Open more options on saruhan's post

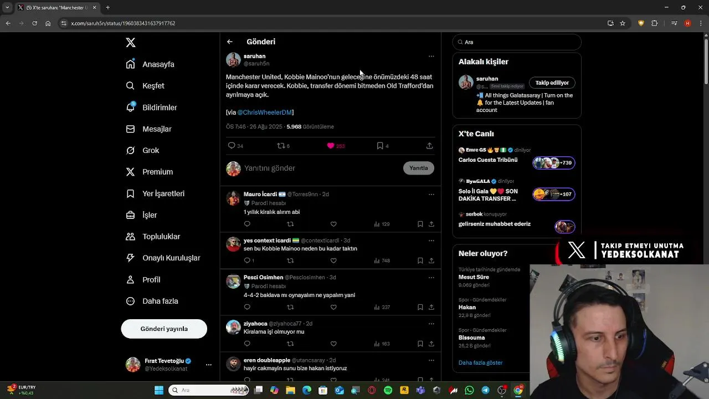(x=431, y=56)
